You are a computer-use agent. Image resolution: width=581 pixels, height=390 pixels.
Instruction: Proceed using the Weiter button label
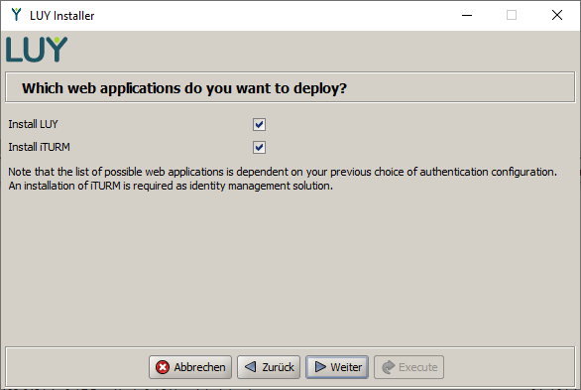346,367
